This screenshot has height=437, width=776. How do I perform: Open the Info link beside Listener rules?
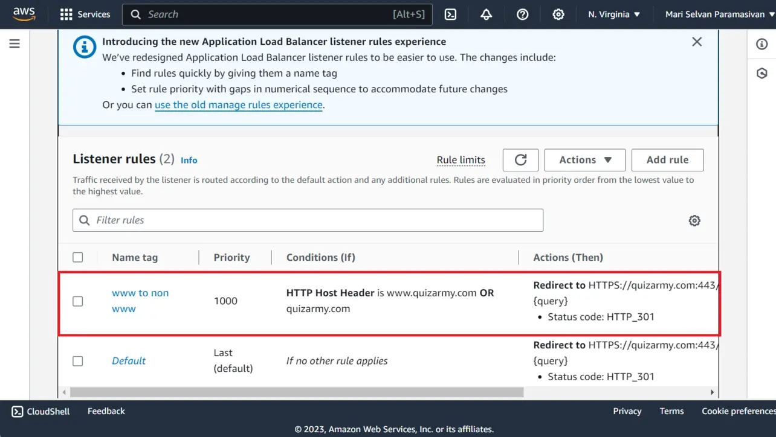tap(189, 160)
